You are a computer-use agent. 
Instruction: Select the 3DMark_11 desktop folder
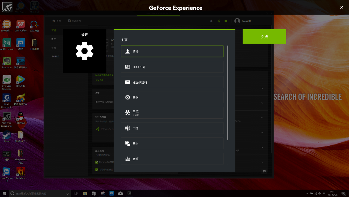click(x=21, y=137)
